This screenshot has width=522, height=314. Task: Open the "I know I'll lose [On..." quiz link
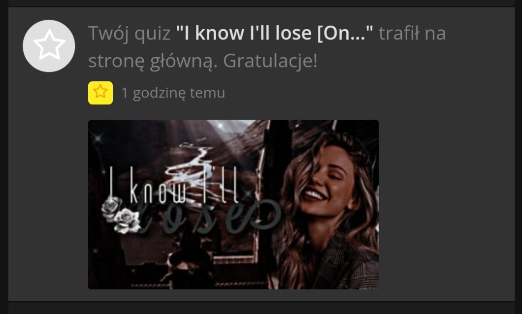point(275,33)
